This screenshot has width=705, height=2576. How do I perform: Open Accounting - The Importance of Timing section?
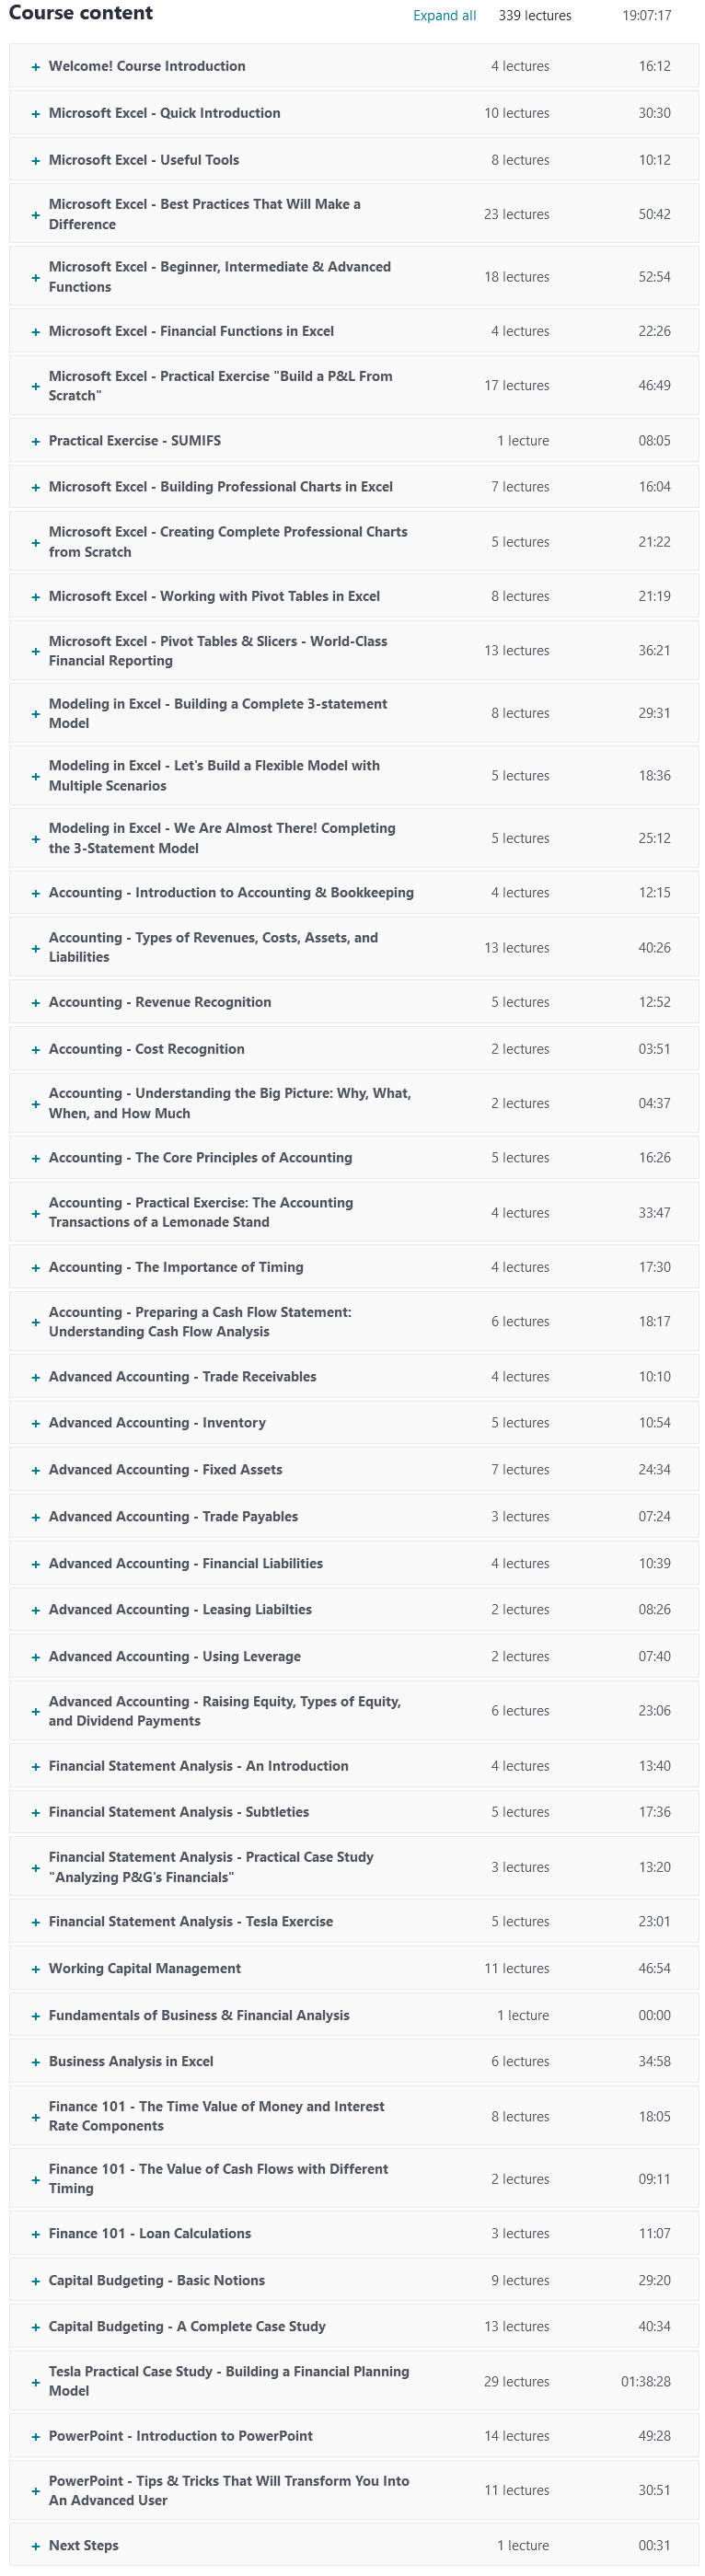coord(354,1267)
